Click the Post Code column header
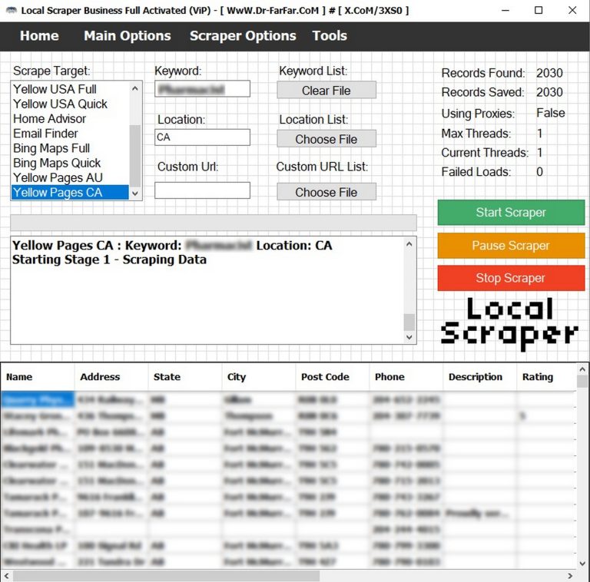 (x=332, y=377)
